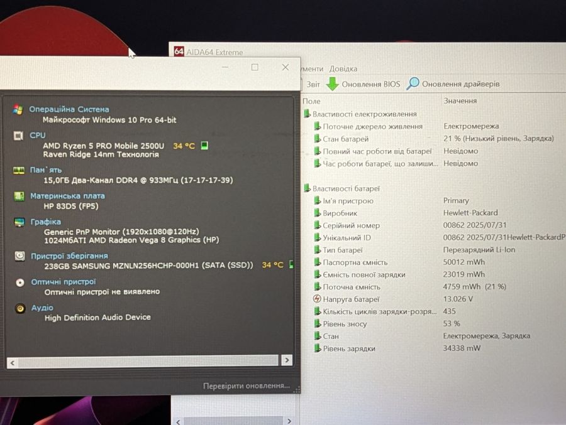
Task: Click the speaker icon beside Аудіо
Action: 20,308
